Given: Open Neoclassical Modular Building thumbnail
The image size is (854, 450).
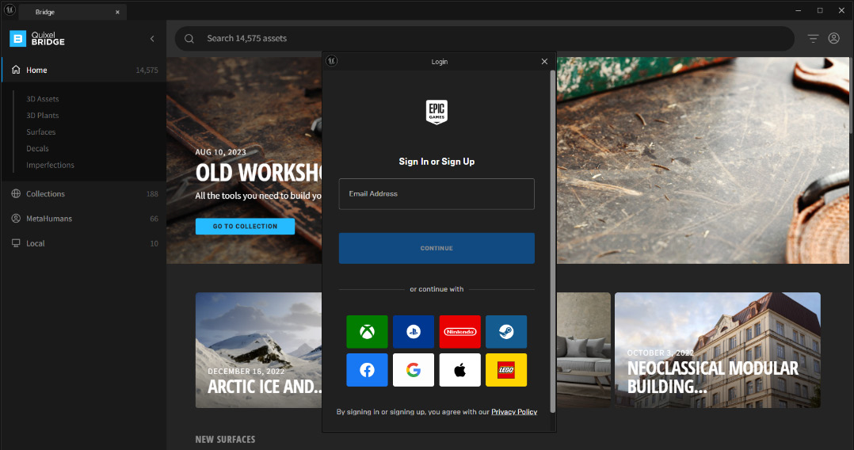Looking at the screenshot, I should (717, 349).
